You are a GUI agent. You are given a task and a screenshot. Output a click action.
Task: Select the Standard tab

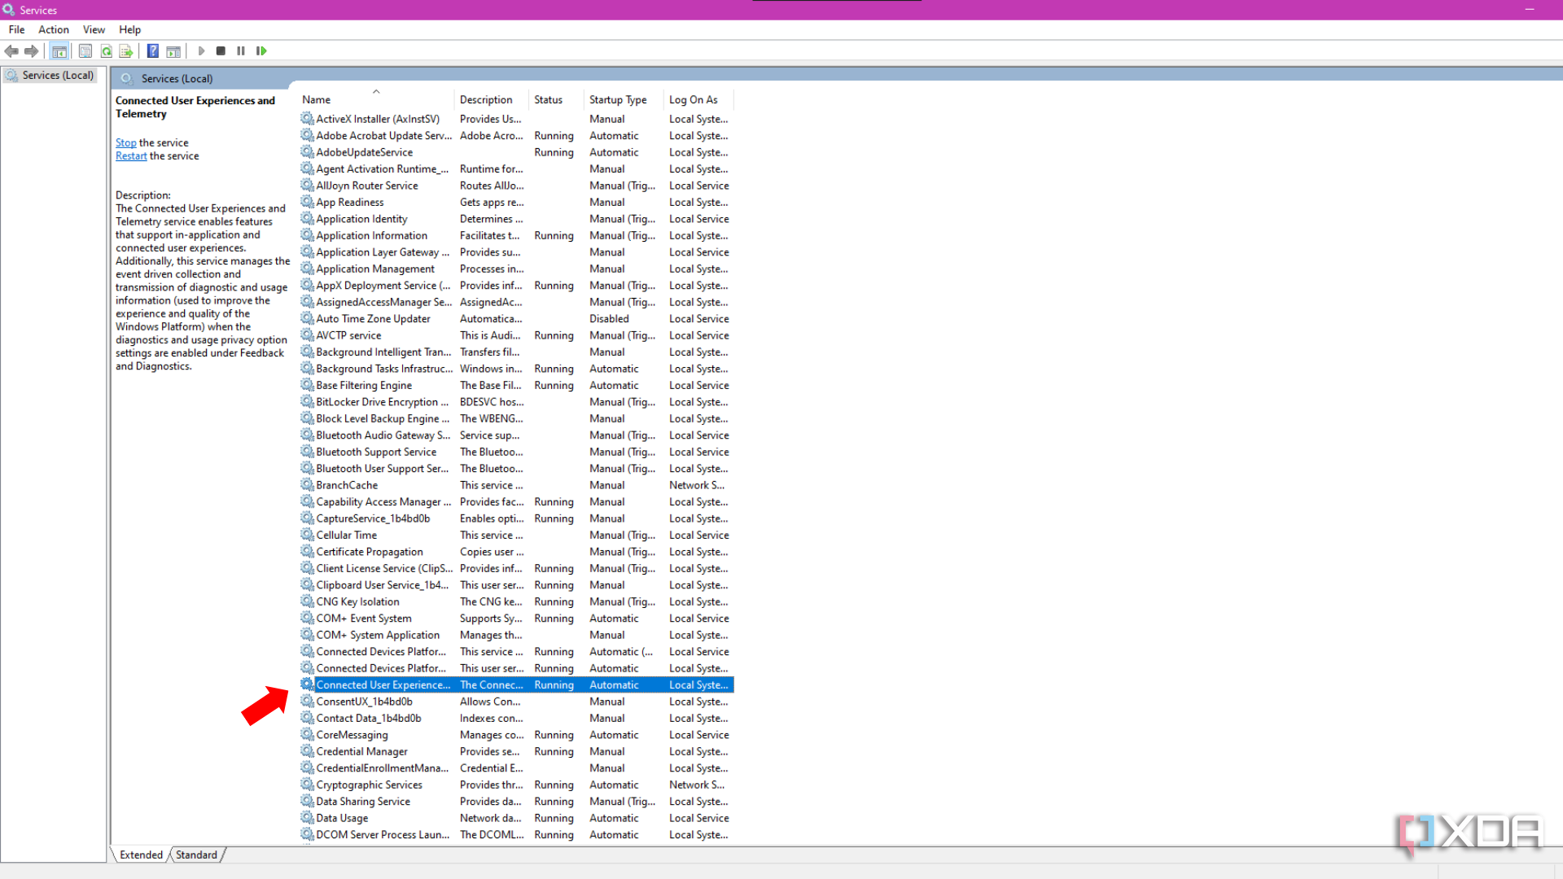(x=196, y=855)
